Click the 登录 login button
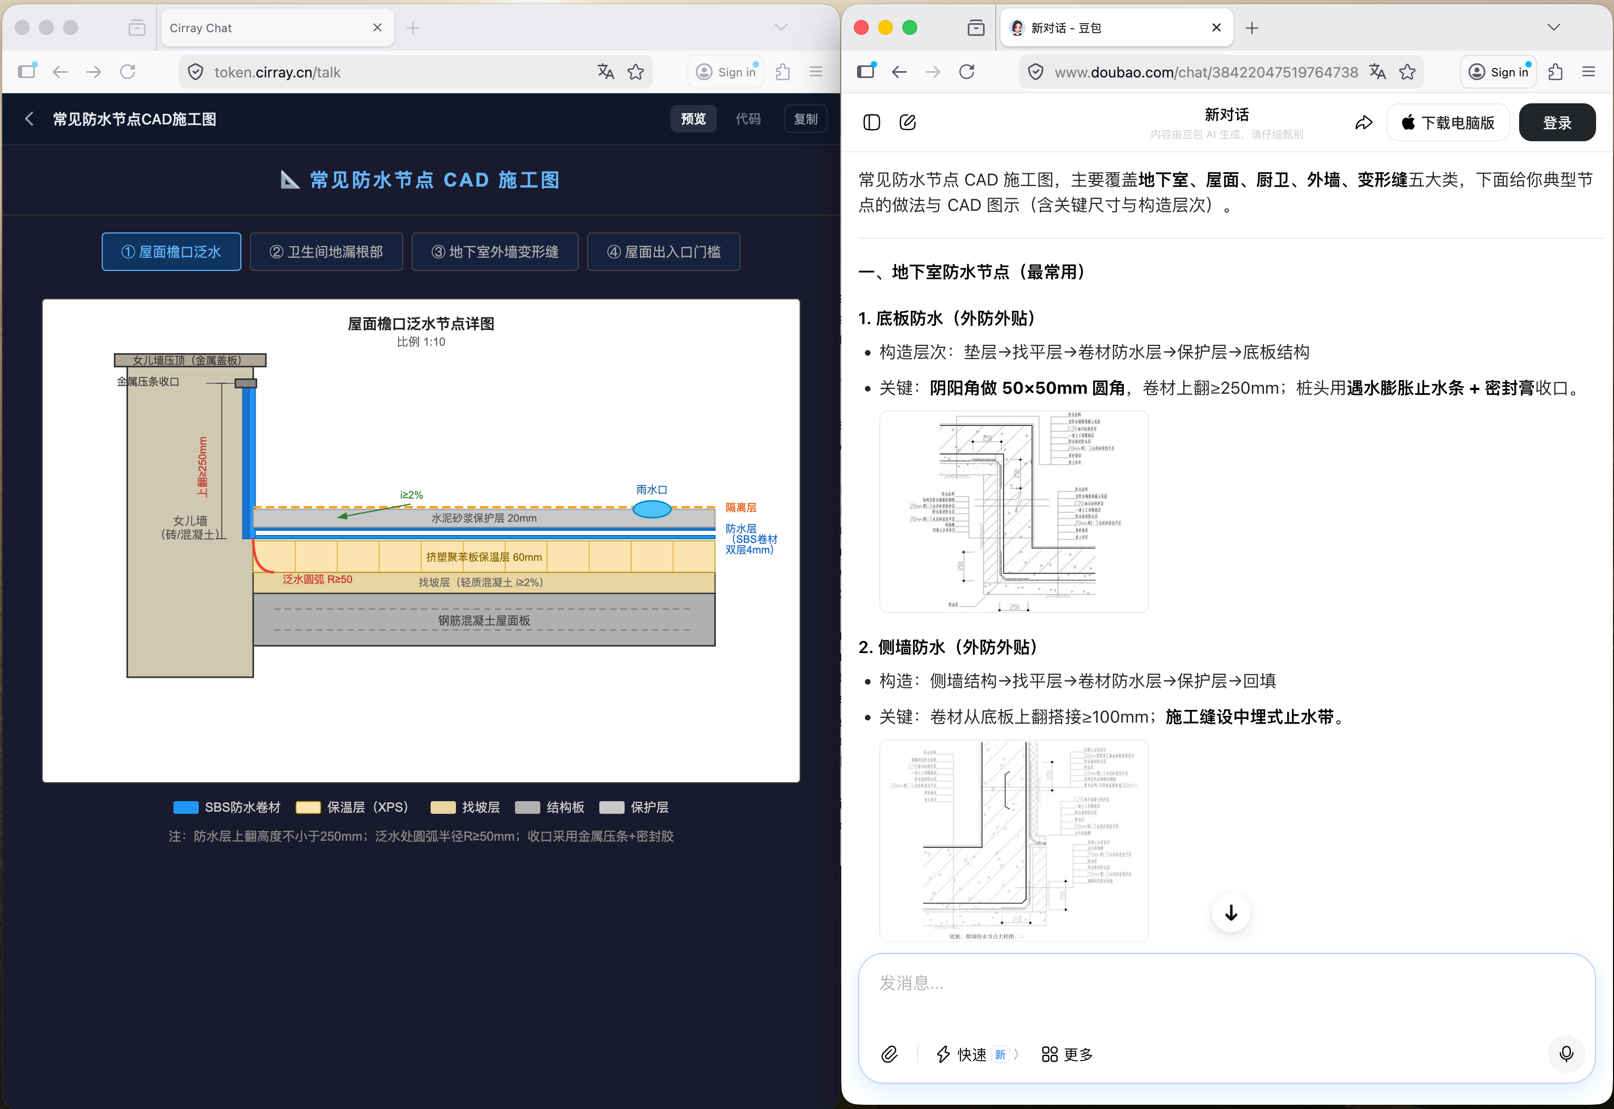This screenshot has width=1614, height=1109. coord(1557,122)
